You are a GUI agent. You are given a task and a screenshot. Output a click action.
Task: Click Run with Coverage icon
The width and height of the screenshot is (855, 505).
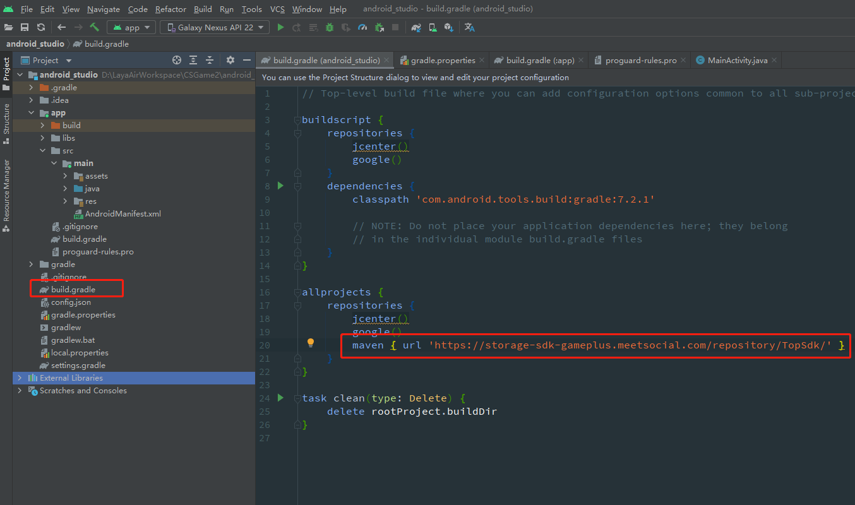pyautogui.click(x=346, y=27)
